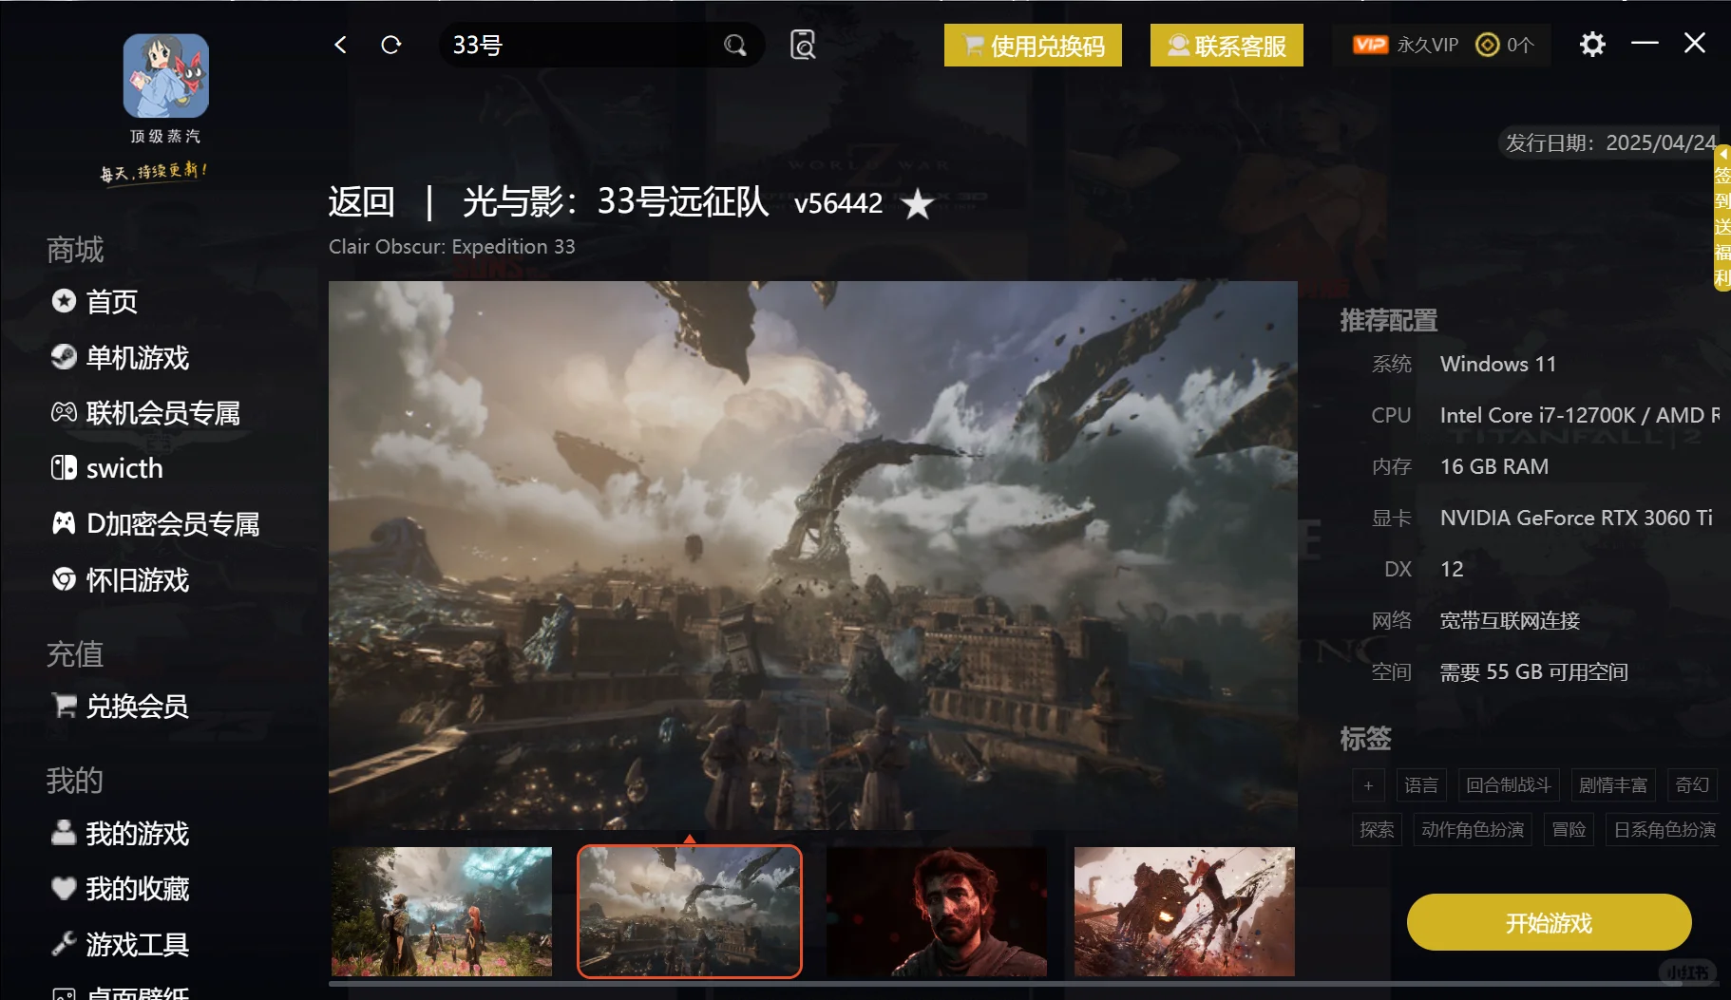The image size is (1731, 1000).
Task: Click the 16 GB RAM value
Action: pyautogui.click(x=1494, y=466)
